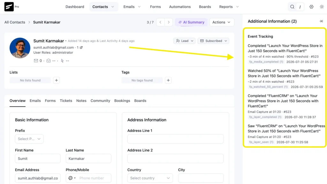
Task: Click the FluentCRM Pro logo
Action: coord(9,7)
